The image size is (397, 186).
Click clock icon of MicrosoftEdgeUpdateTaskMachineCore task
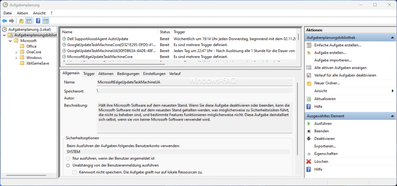tap(64, 57)
